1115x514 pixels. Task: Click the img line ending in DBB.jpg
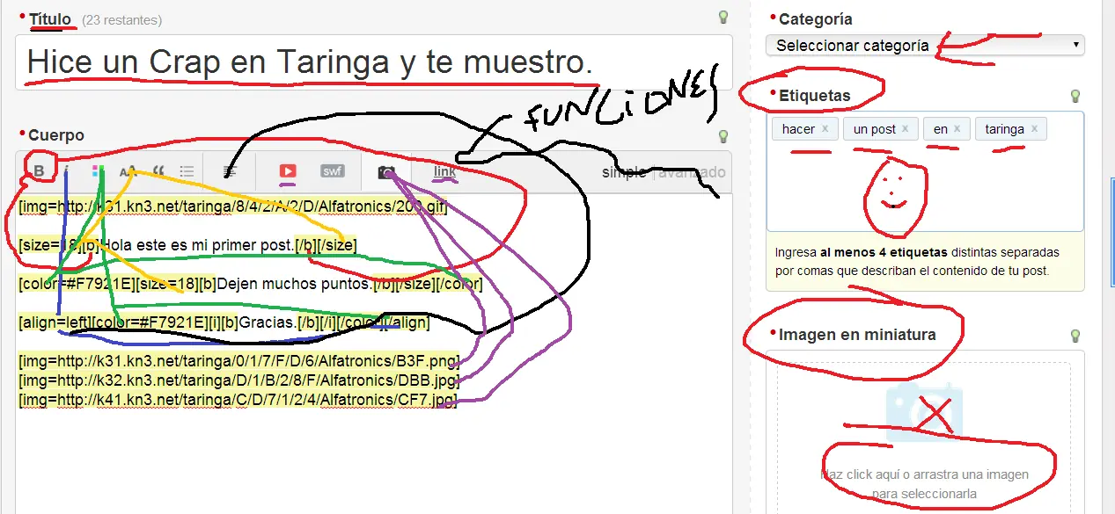pyautogui.click(x=238, y=380)
